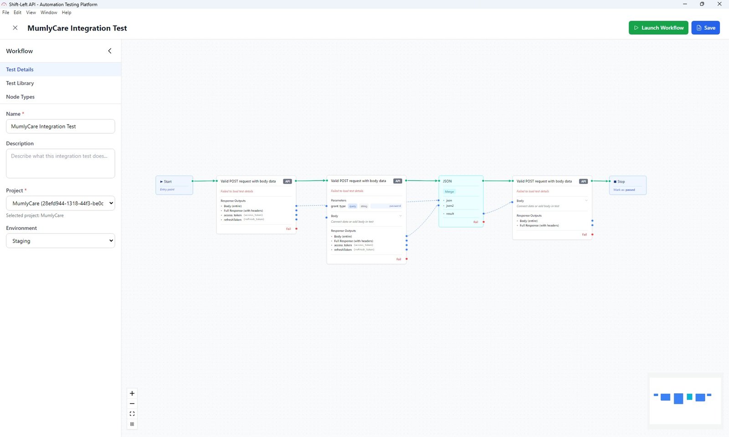The width and height of the screenshot is (729, 437).
Task: Collapse the Workflow side panel
Action: 110,51
